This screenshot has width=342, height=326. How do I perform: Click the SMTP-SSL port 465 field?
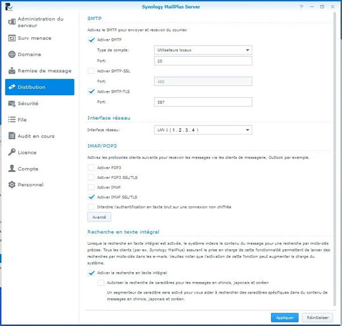click(x=203, y=81)
